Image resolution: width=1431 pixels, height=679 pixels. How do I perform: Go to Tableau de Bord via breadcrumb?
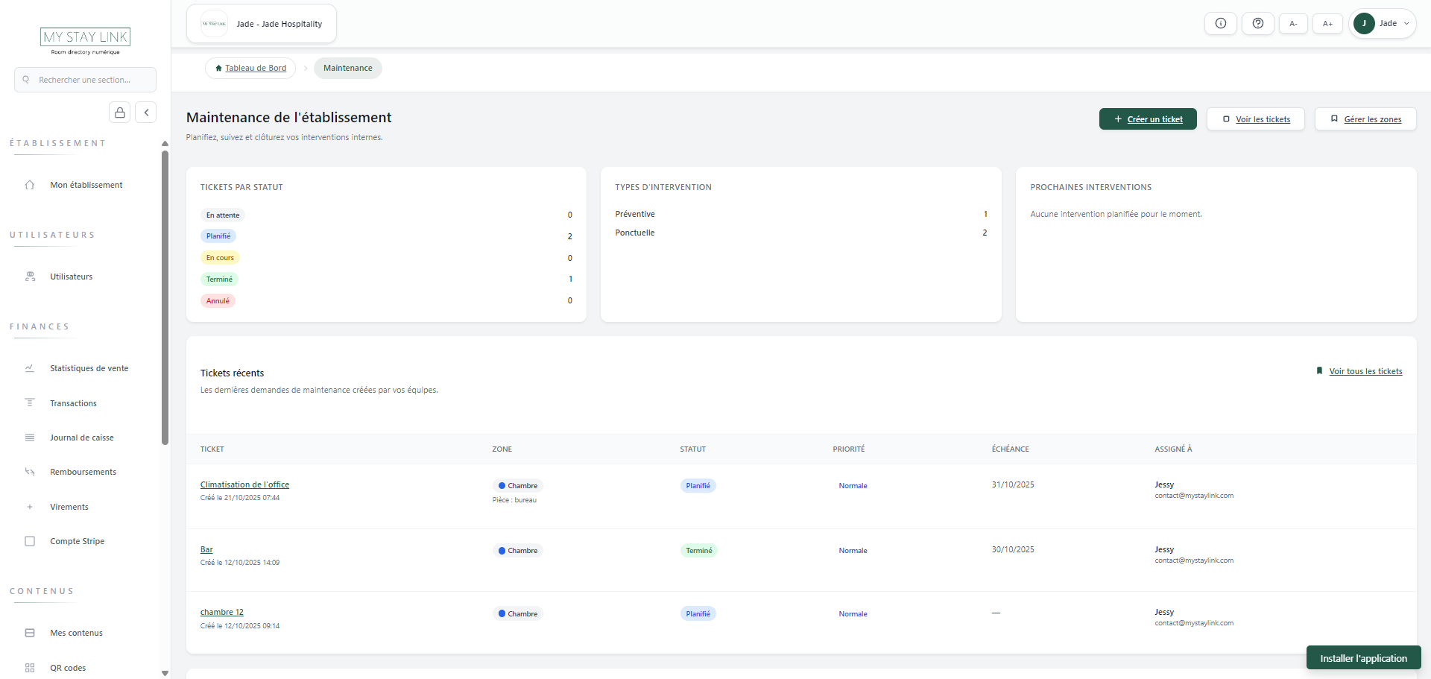click(x=250, y=68)
